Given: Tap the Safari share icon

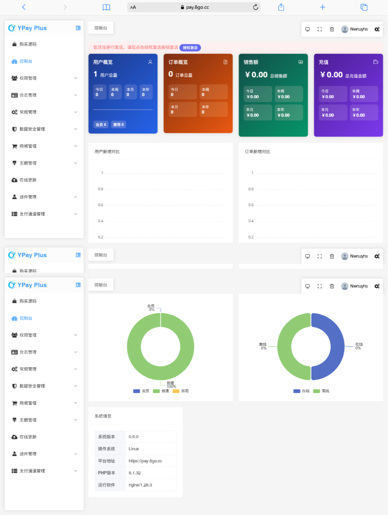Looking at the screenshot, I should point(281,7).
